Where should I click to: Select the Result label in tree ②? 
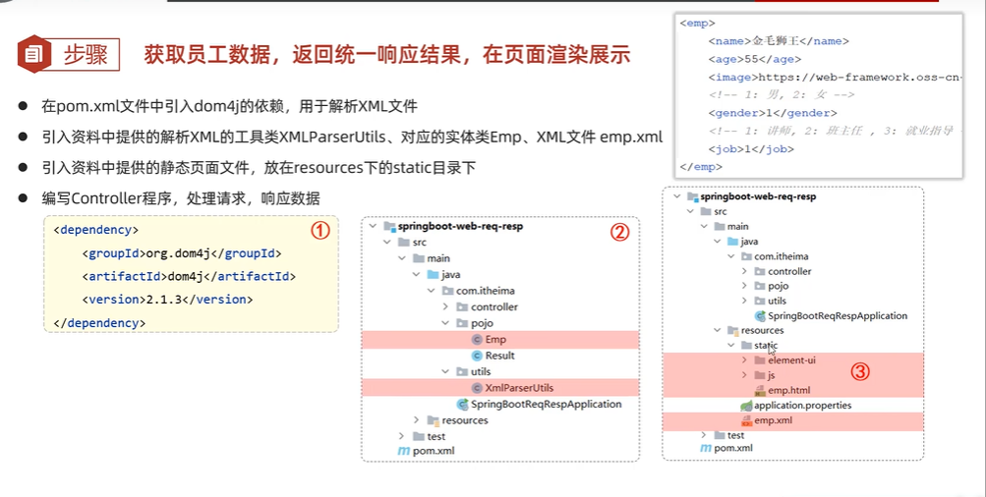point(500,356)
